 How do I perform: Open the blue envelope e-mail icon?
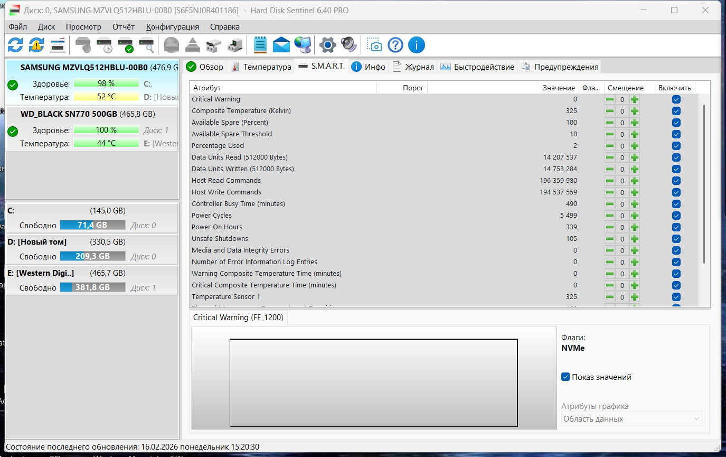tap(281, 45)
